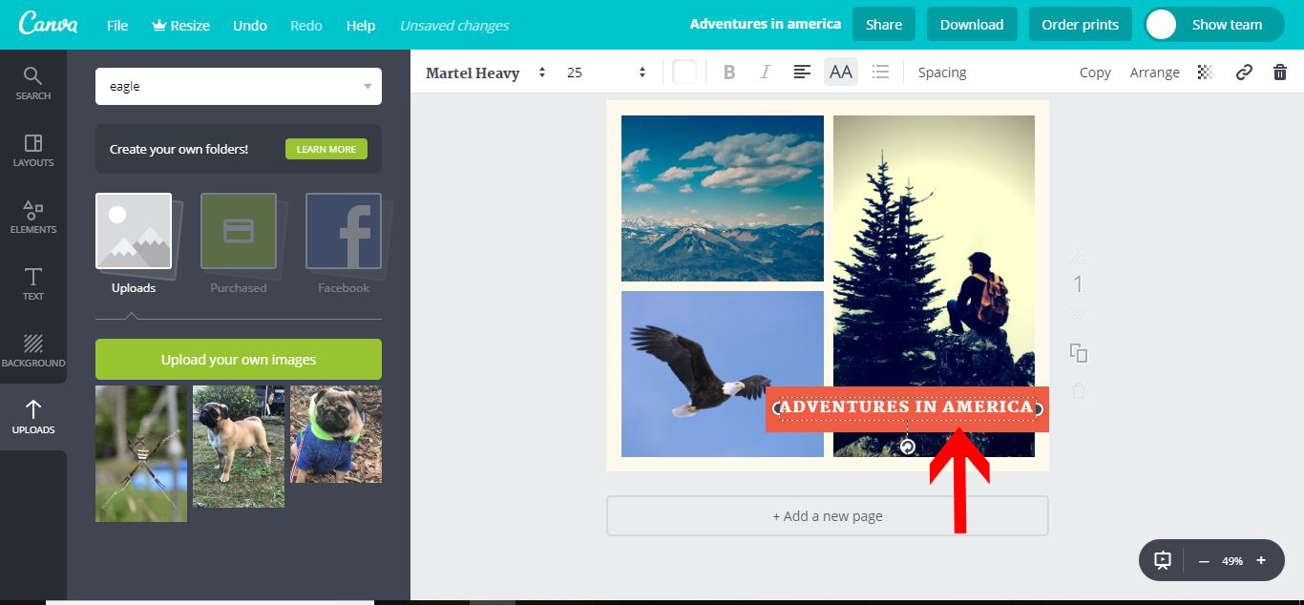Screen dimensions: 1304x605
Task: Open the Search panel in sidebar
Action: (x=32, y=81)
